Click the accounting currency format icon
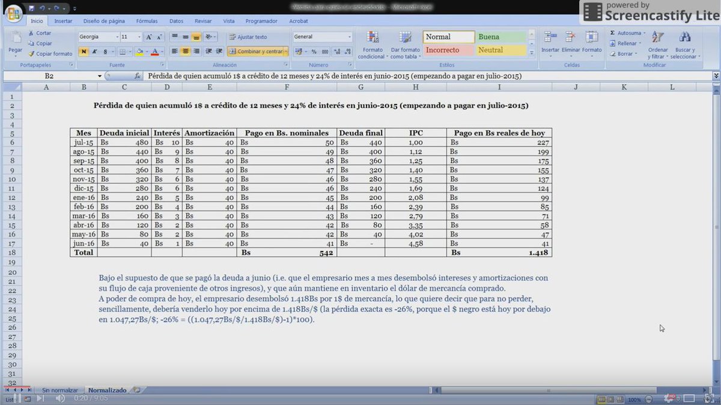 (299, 52)
